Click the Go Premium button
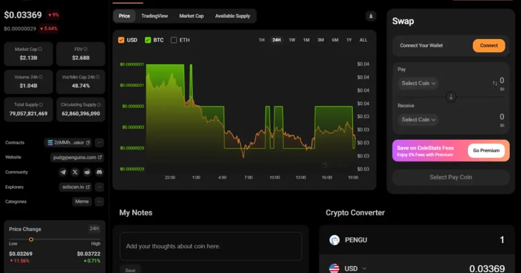Screen dimensions: 521x273 [x=486, y=151]
